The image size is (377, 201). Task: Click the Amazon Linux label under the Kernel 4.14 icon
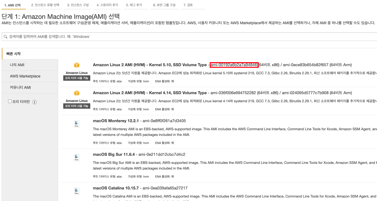[77, 101]
